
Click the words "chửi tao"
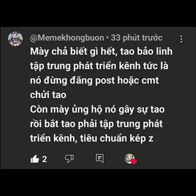pyautogui.click(x=48, y=95)
